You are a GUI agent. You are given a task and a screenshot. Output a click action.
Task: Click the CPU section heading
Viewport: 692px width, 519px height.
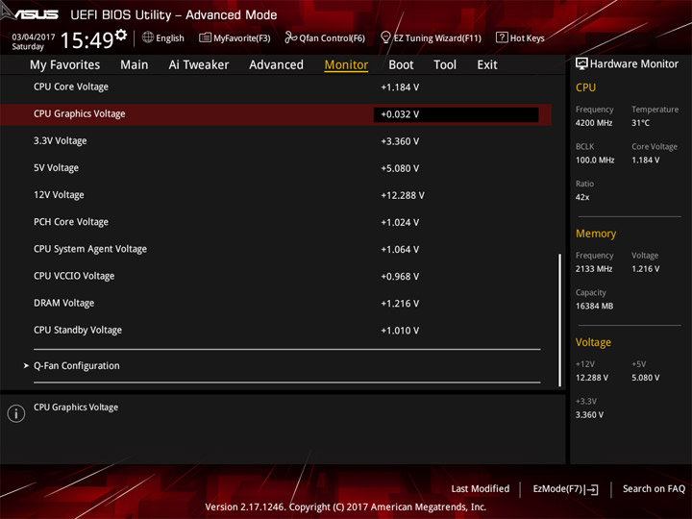coord(585,87)
